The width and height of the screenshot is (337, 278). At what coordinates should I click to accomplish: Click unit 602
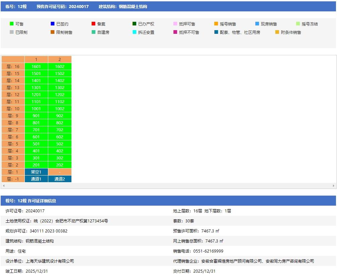(x=60, y=137)
